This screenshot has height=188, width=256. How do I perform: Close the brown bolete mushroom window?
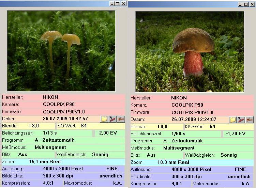[252, 4]
